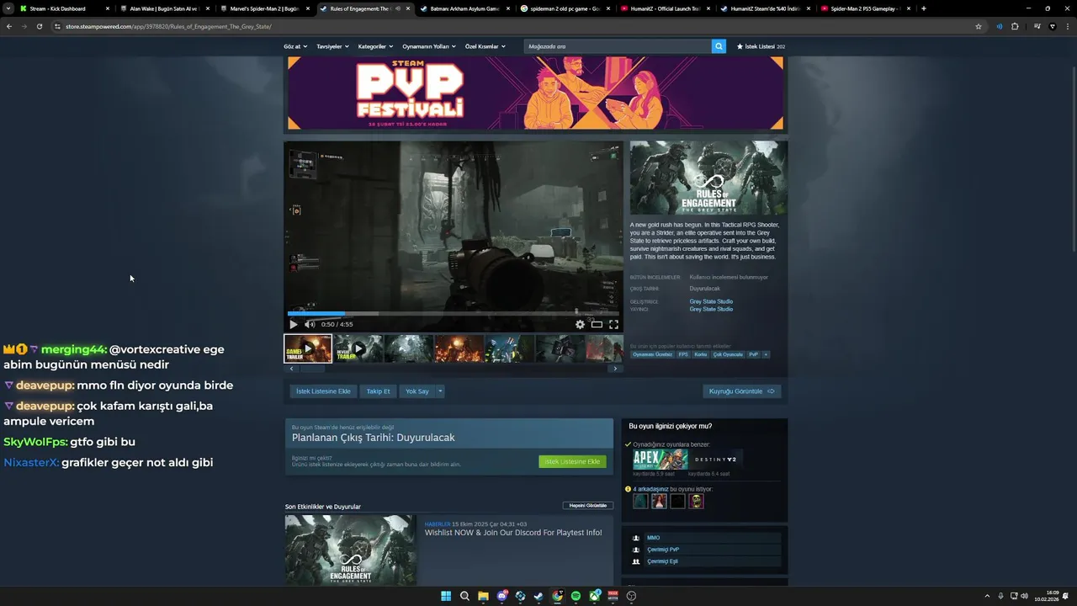This screenshot has width=1077, height=606.
Task: Toggle theater mode on video player
Action: coord(597,324)
